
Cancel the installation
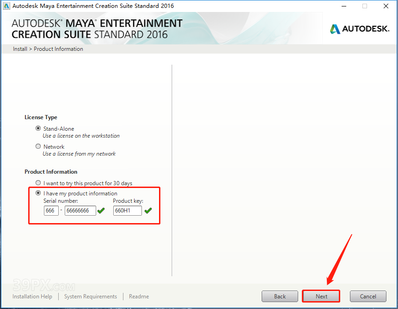[x=368, y=297]
